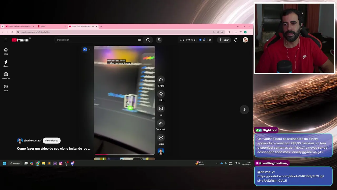Open Shorts in the YouTube sidebar

(6, 63)
